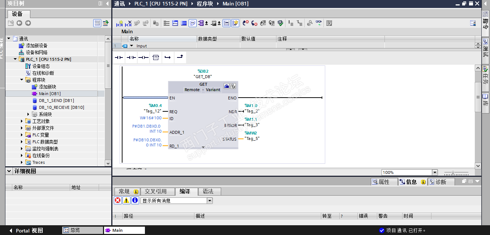Click the compile block icon with green check
This screenshot has height=235, width=490.
(x=281, y=23)
